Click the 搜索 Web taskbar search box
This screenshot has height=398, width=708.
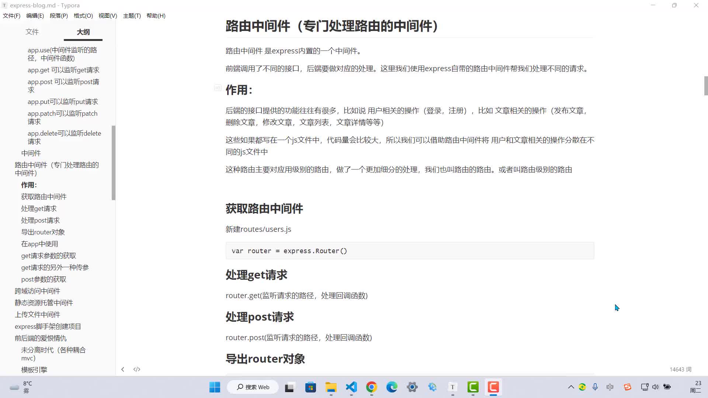point(253,387)
